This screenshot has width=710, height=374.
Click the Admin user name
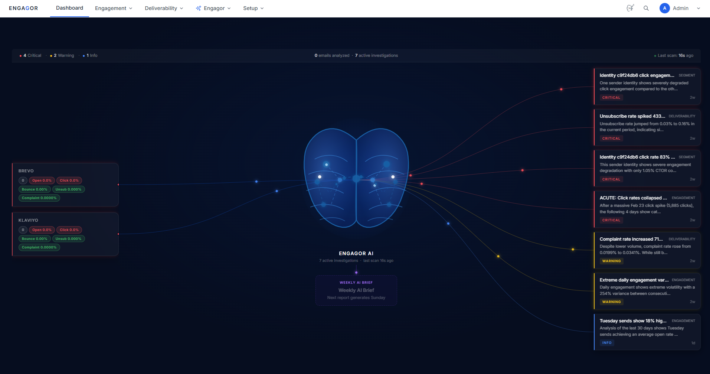tap(681, 8)
